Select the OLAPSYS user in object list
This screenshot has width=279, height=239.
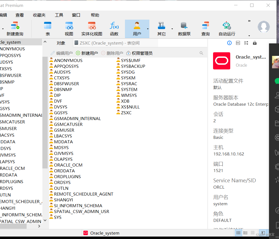[x=61, y=159]
